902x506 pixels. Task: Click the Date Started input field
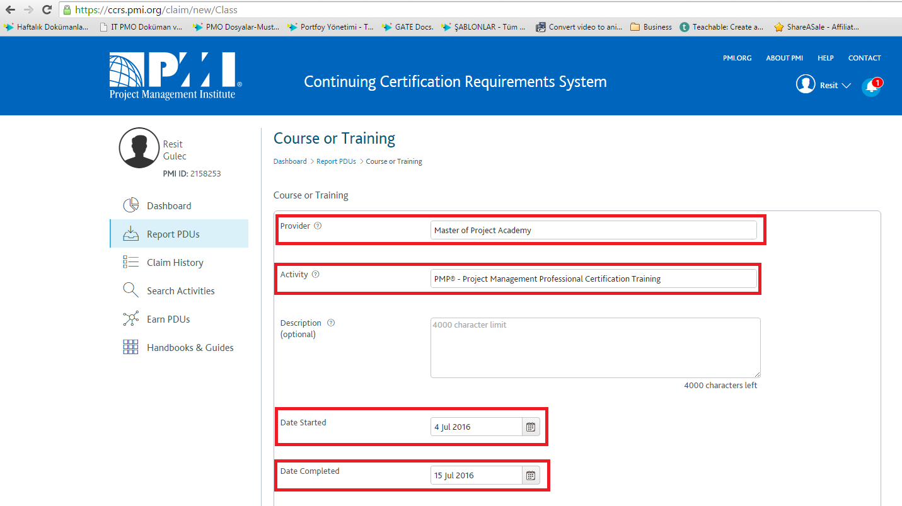point(477,427)
